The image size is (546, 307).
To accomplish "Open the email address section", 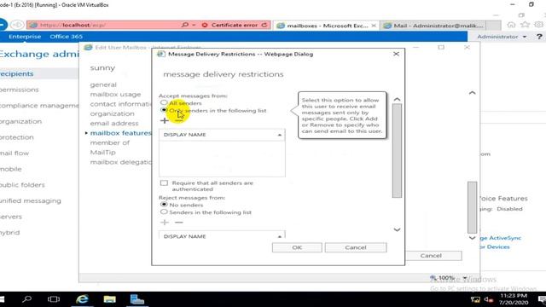I will click(x=114, y=123).
